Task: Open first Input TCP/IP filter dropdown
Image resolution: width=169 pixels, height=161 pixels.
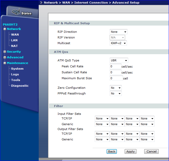Action: click(102, 118)
